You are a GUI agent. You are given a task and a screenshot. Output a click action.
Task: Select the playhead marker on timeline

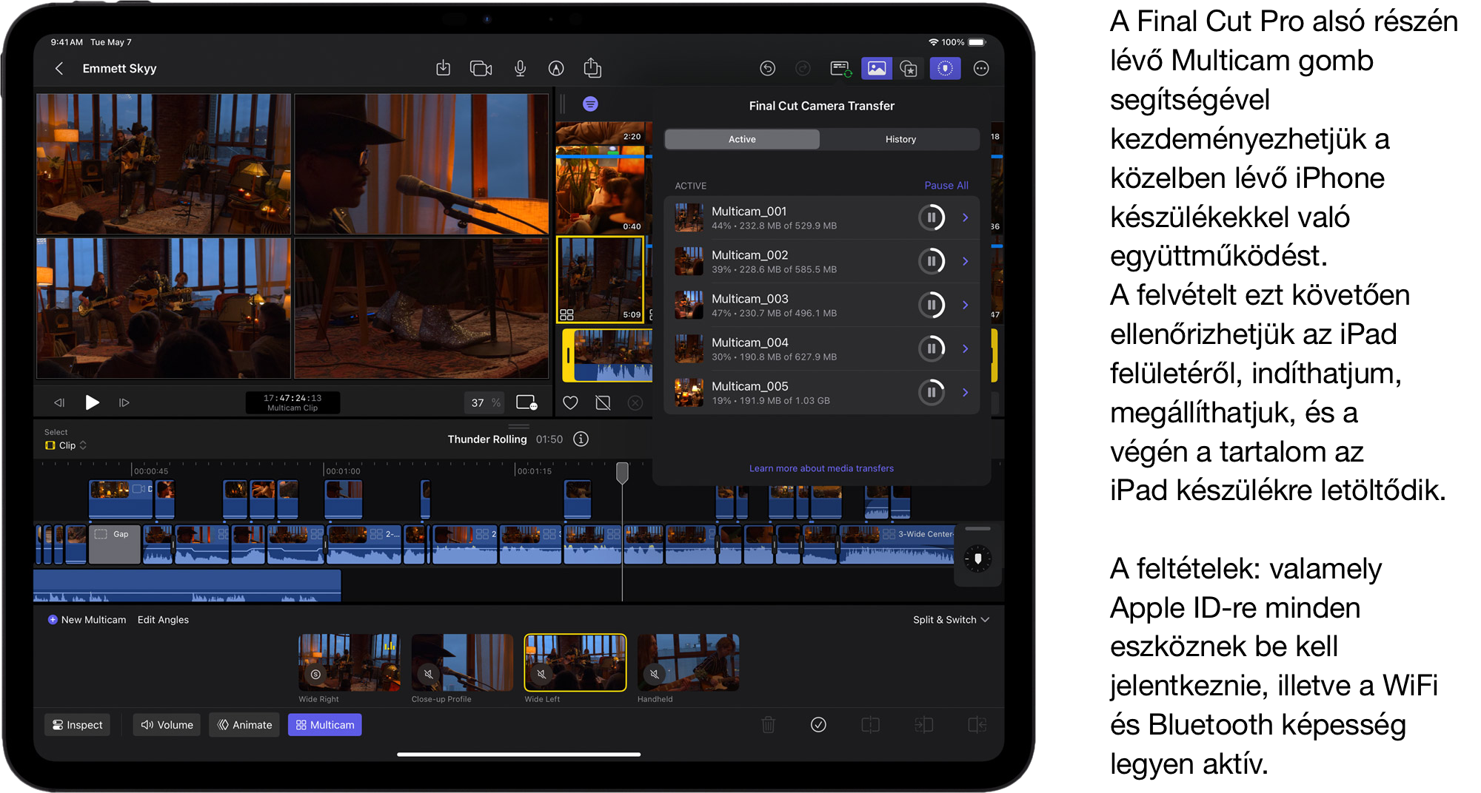click(623, 473)
